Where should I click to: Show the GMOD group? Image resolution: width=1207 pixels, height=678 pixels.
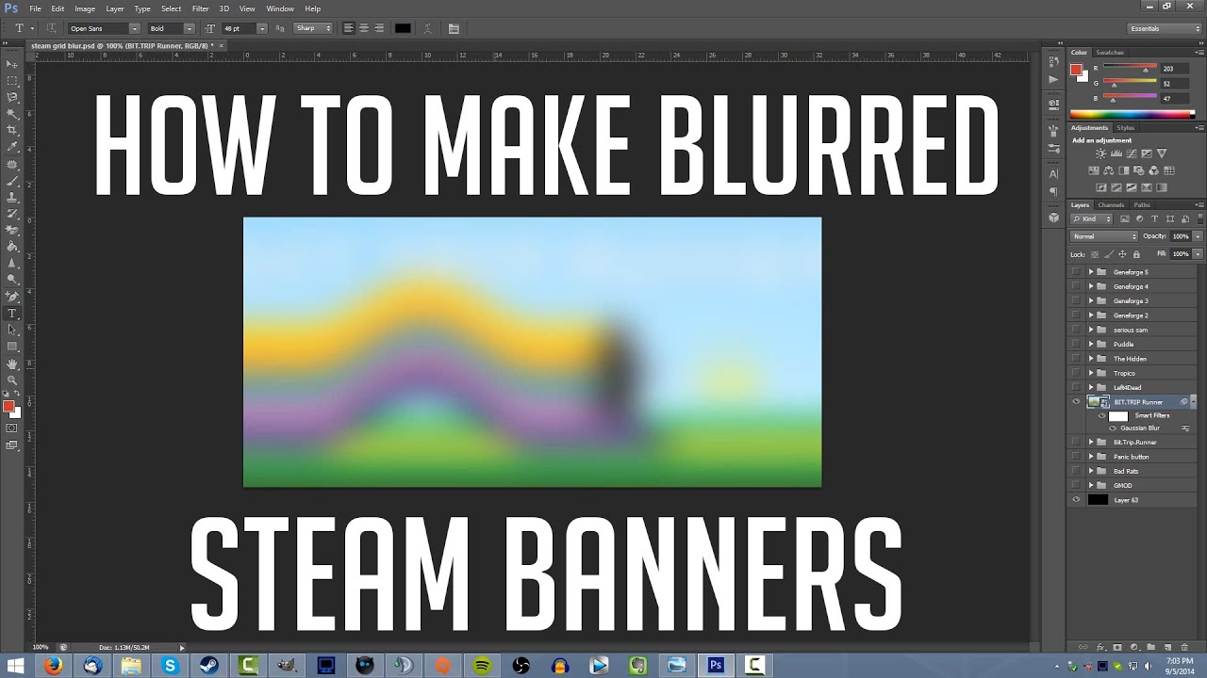click(1076, 485)
